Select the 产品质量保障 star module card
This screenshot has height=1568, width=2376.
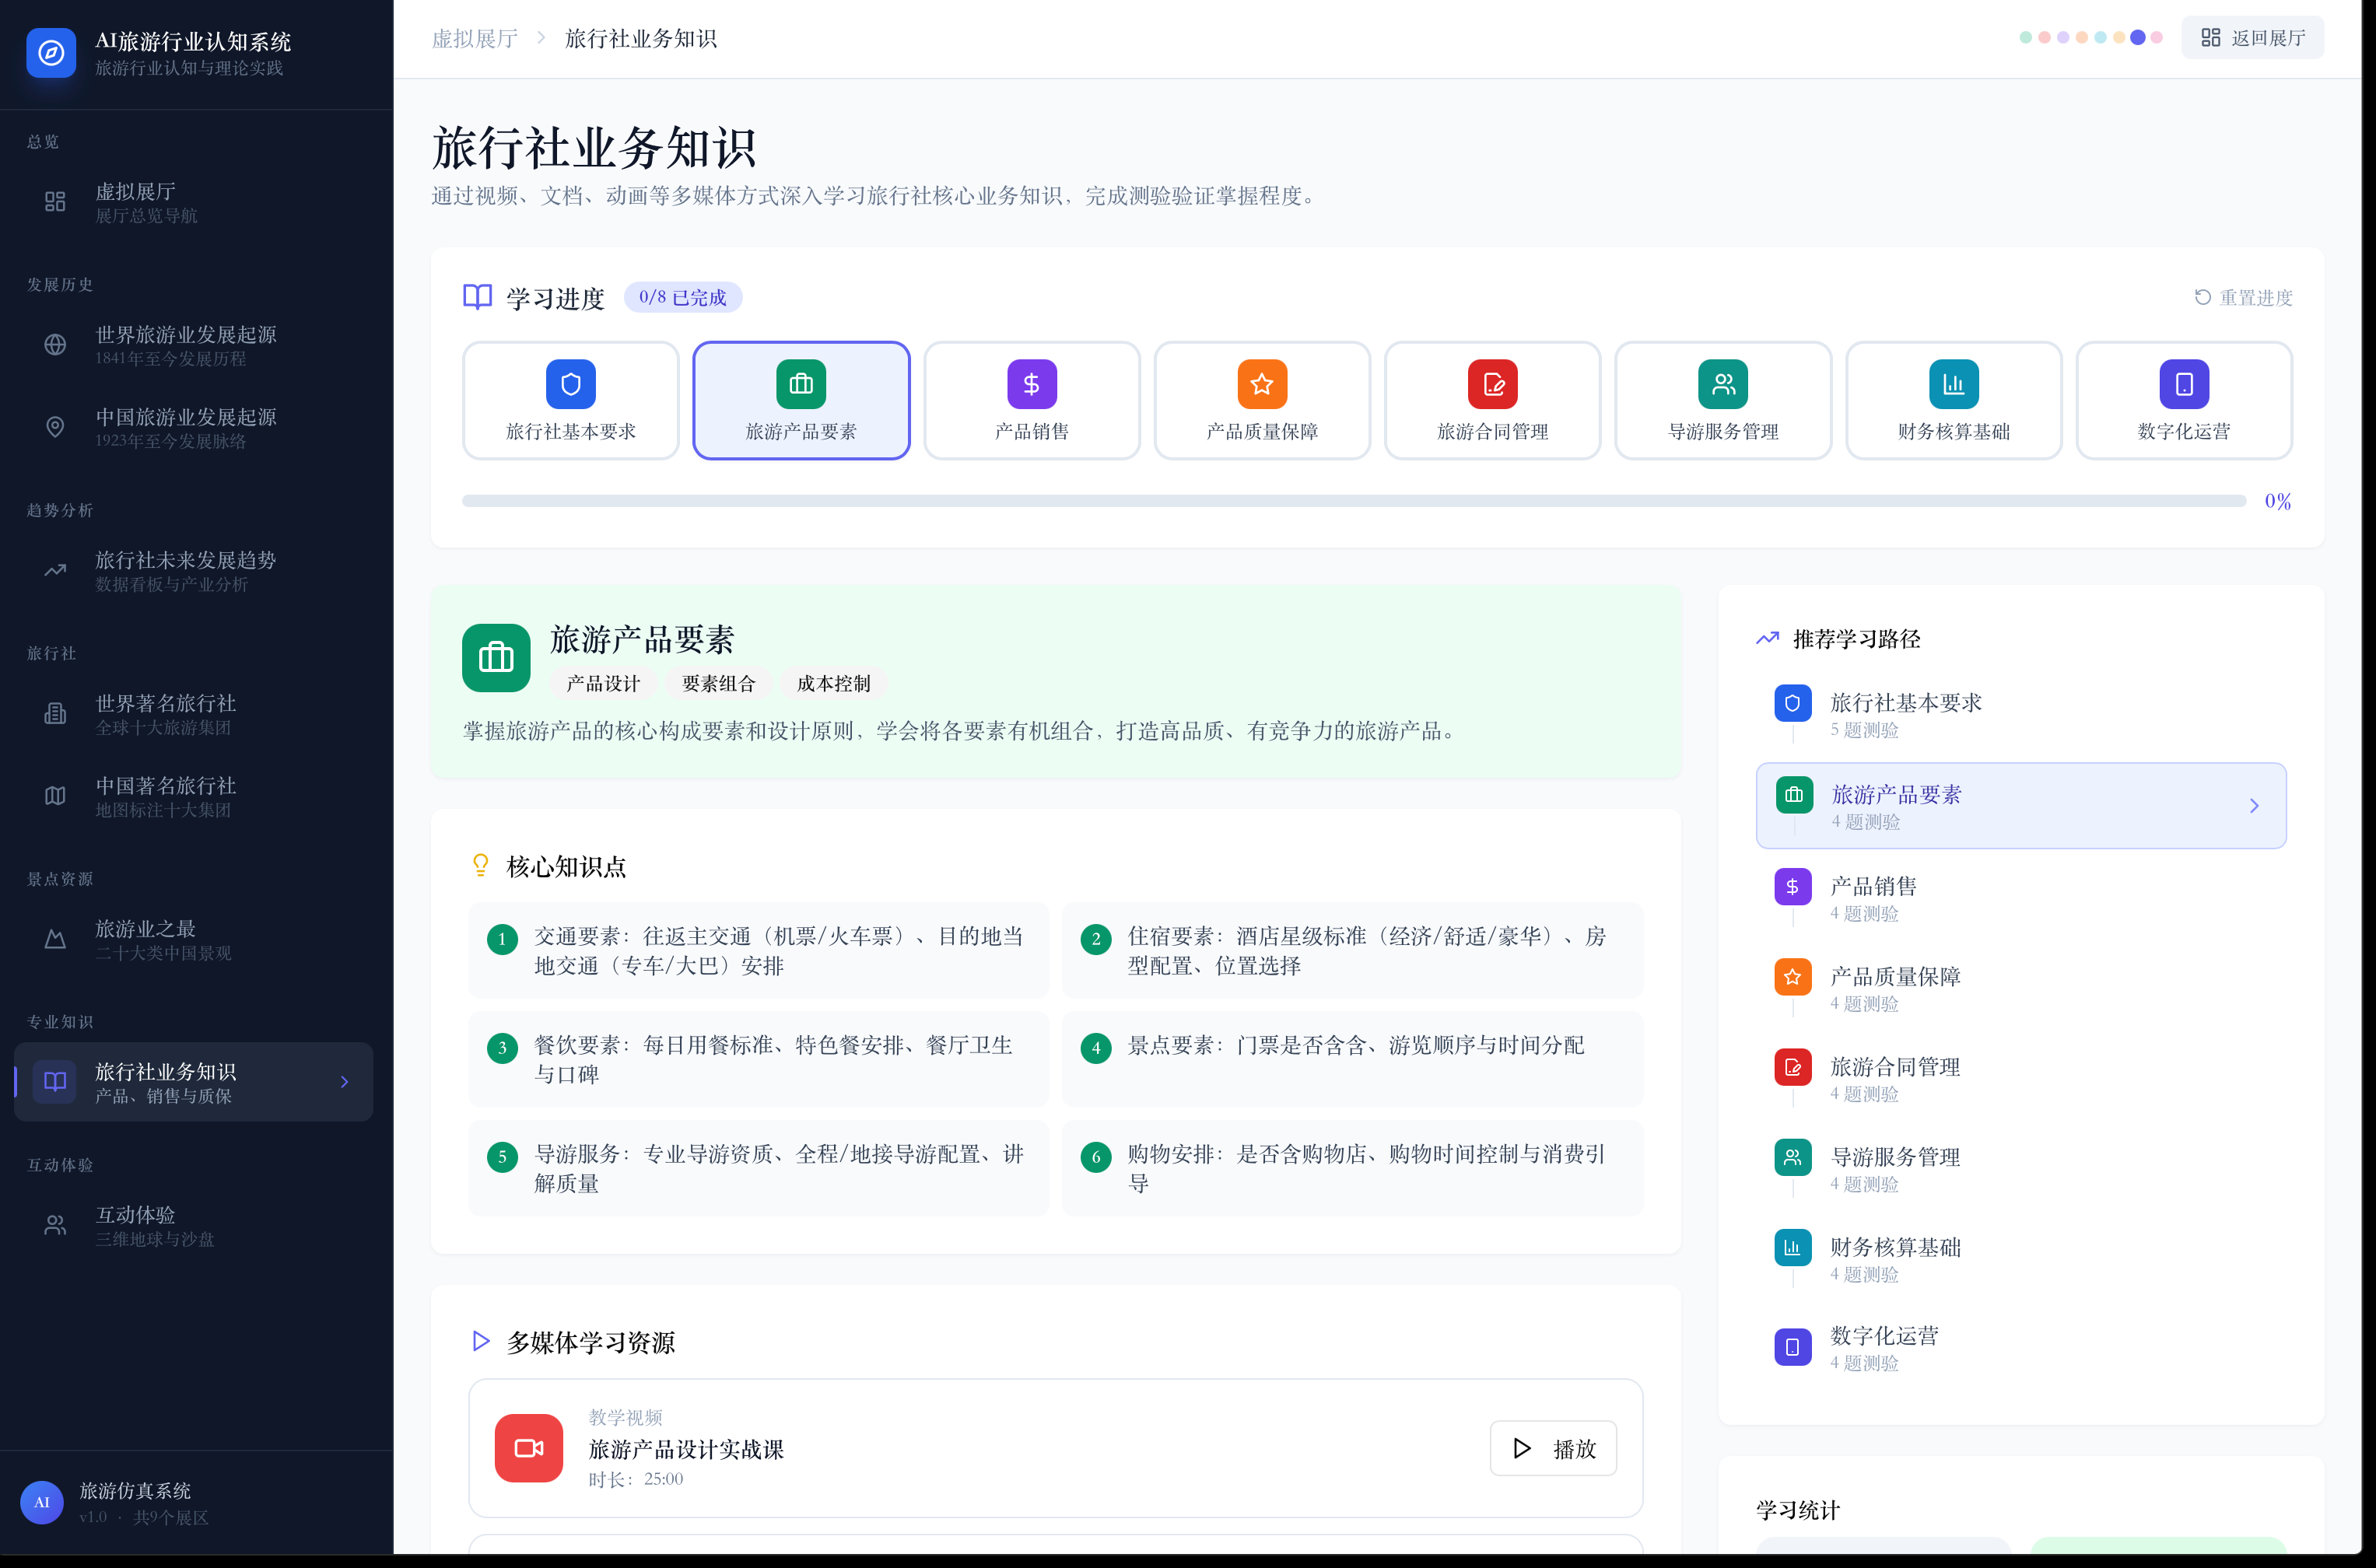click(x=1261, y=400)
